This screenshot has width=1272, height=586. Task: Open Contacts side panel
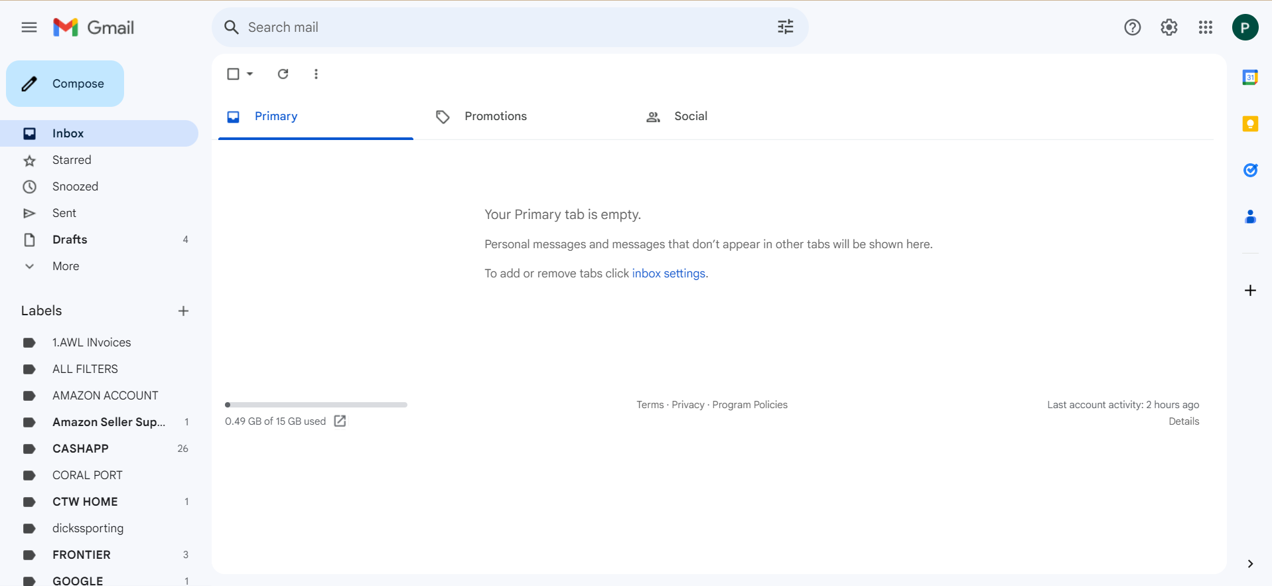[x=1250, y=216]
